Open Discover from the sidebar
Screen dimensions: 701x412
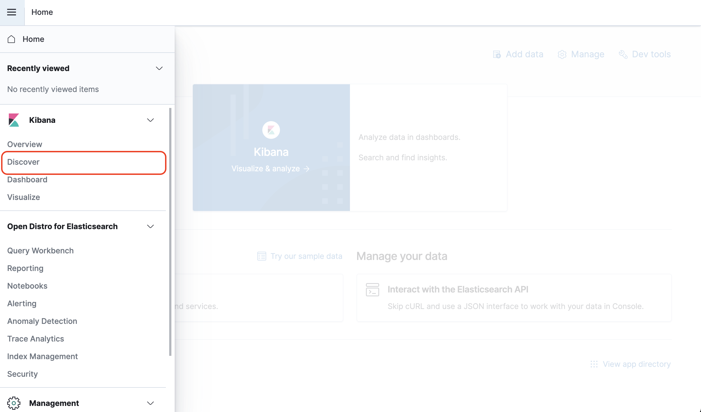click(23, 162)
